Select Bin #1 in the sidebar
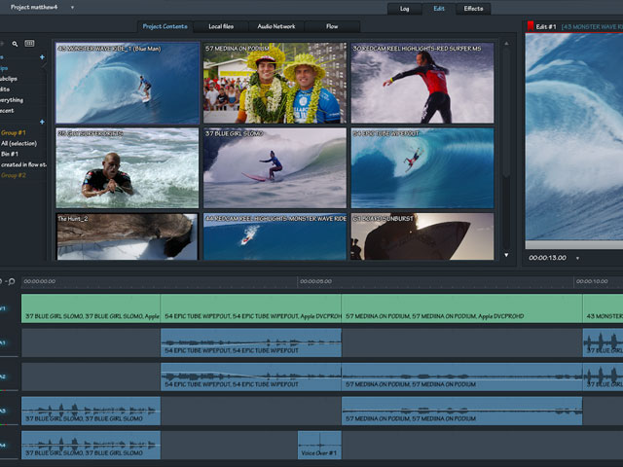This screenshot has height=467, width=623. [10, 154]
